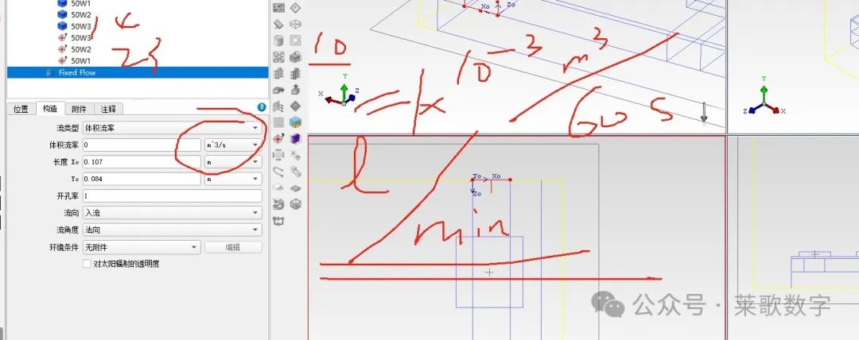Click the 长度 Xo field with 0.107
Screen dimensions: 859x340
142,162
